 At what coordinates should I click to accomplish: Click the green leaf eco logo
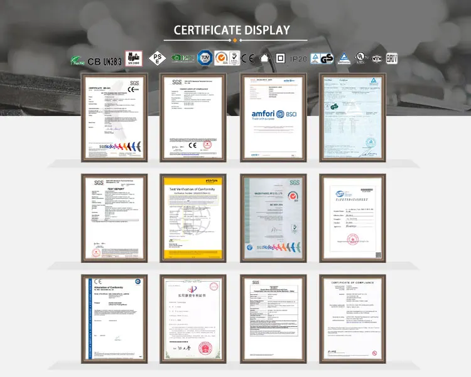point(76,60)
